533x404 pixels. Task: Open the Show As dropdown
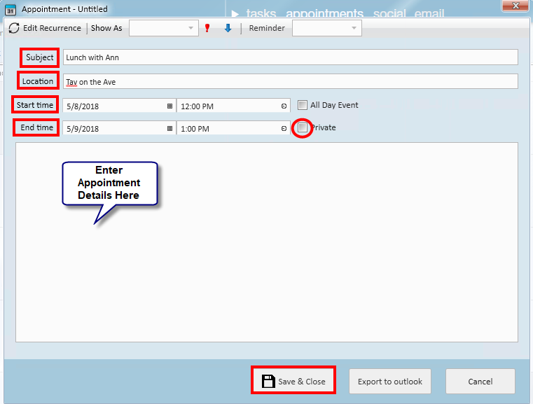pos(164,28)
